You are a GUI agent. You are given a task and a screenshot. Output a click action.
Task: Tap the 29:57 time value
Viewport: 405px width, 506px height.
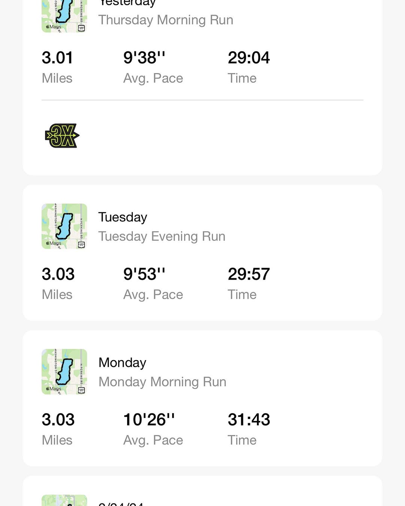point(249,274)
